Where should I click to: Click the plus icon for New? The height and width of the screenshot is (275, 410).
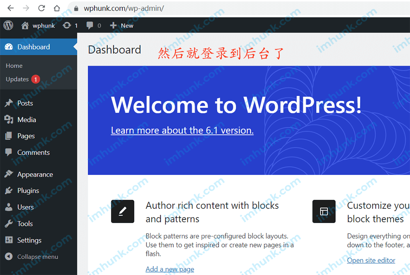113,25
